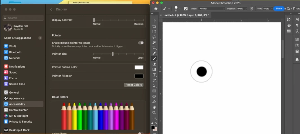Toggle the Color filters switch
This screenshot has width=300, height=134.
(141, 133)
